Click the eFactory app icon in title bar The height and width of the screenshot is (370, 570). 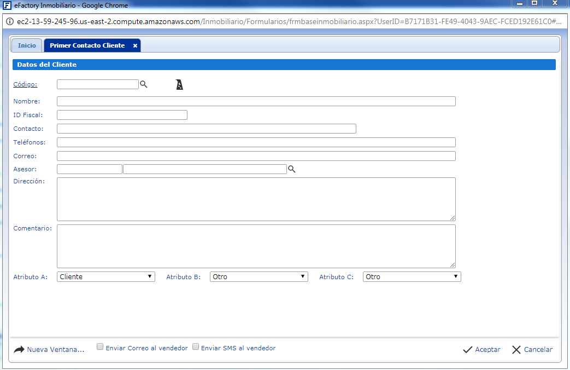[x=7, y=5]
